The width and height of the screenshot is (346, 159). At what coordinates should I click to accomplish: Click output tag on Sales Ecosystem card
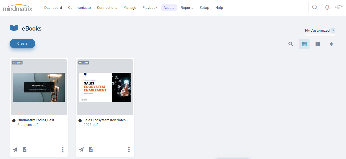point(84,62)
